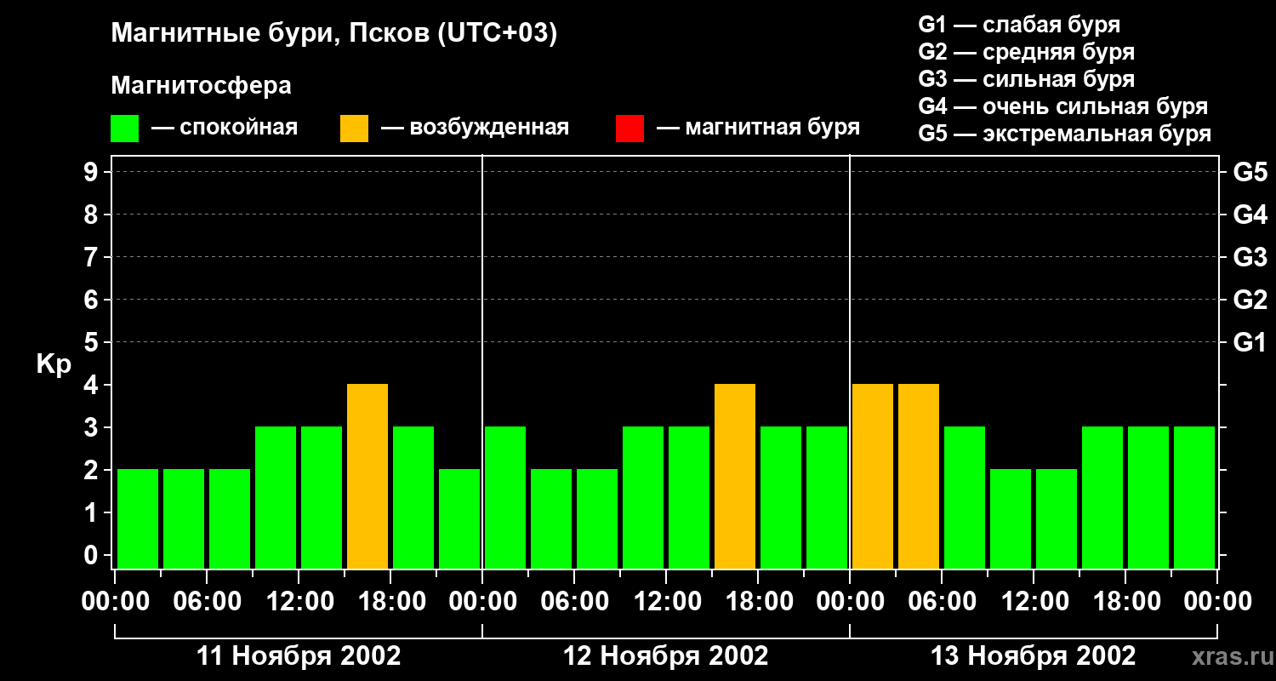Click orange bar ending at 06:00 on 13 Ноября
The height and width of the screenshot is (681, 1276).
(x=919, y=476)
